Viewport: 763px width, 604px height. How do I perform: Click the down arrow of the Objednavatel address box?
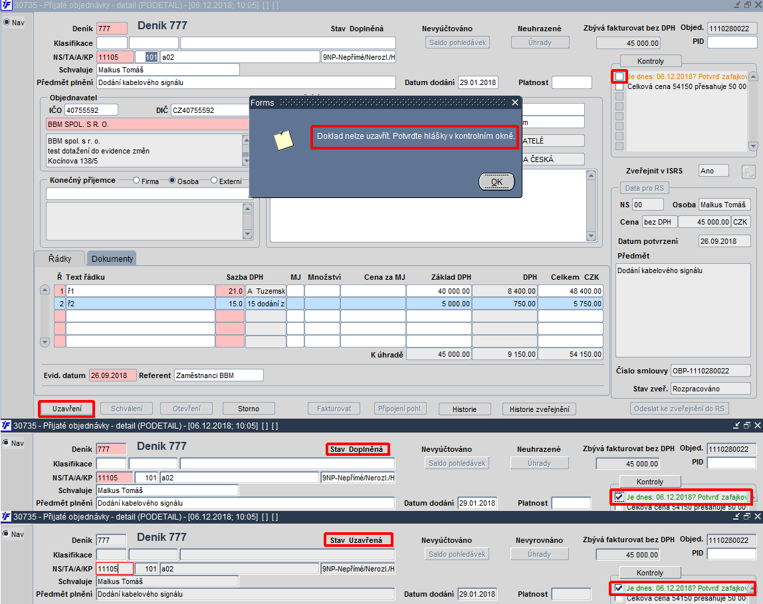point(246,161)
